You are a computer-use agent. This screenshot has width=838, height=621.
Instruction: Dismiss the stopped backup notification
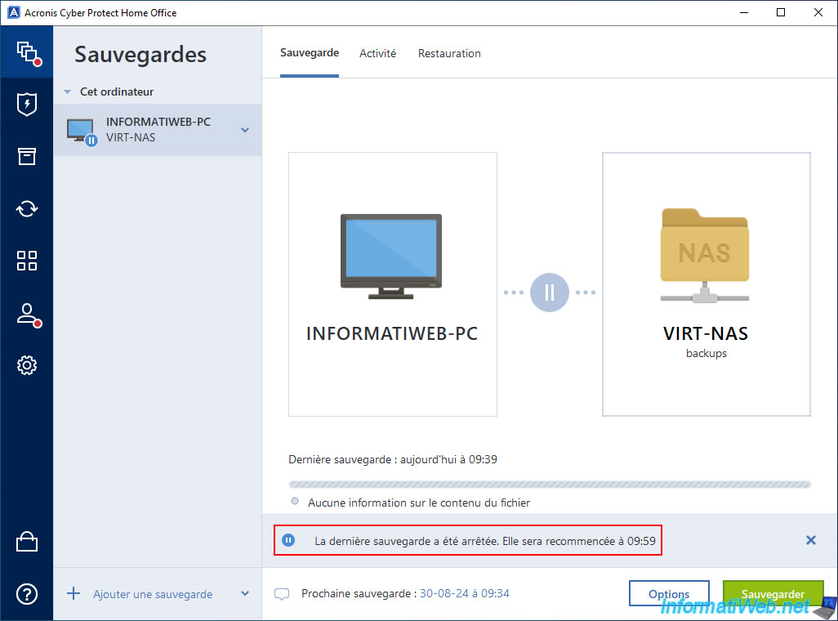[811, 540]
